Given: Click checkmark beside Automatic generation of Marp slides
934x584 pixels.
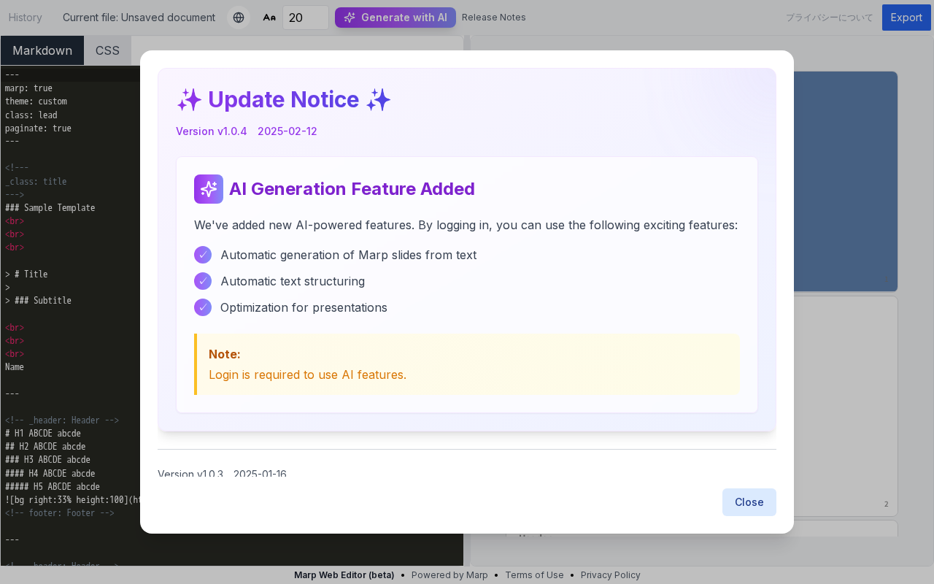Looking at the screenshot, I should [203, 255].
